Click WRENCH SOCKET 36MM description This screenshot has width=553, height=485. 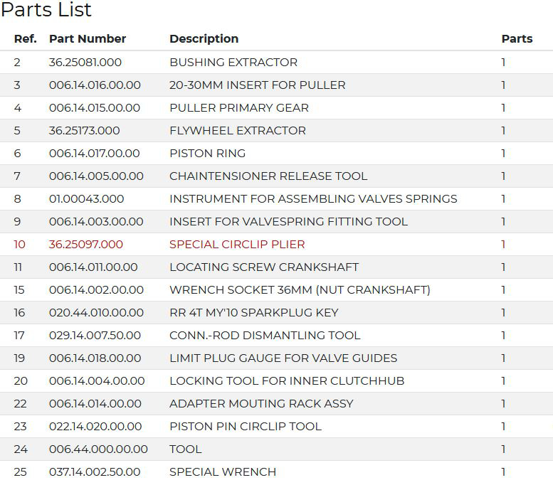(300, 289)
